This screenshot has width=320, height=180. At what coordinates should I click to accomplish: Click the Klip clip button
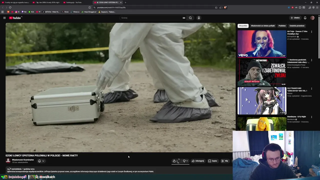click(225, 161)
